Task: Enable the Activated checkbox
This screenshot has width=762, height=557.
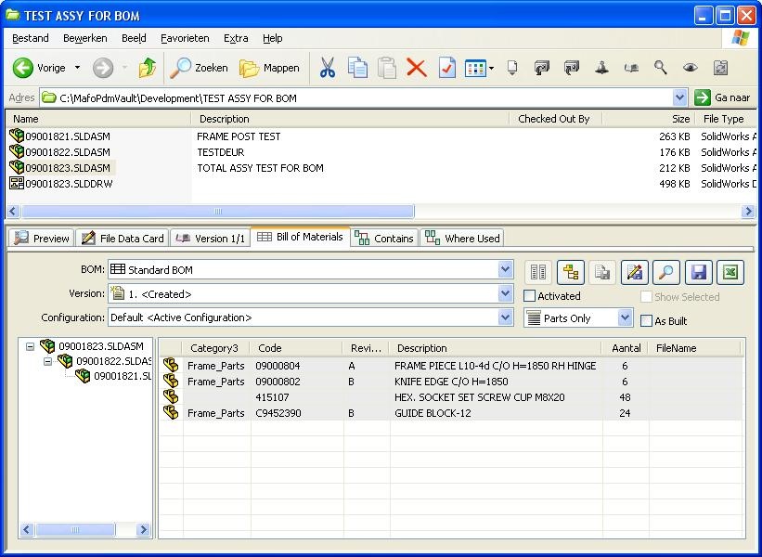Action: click(530, 296)
